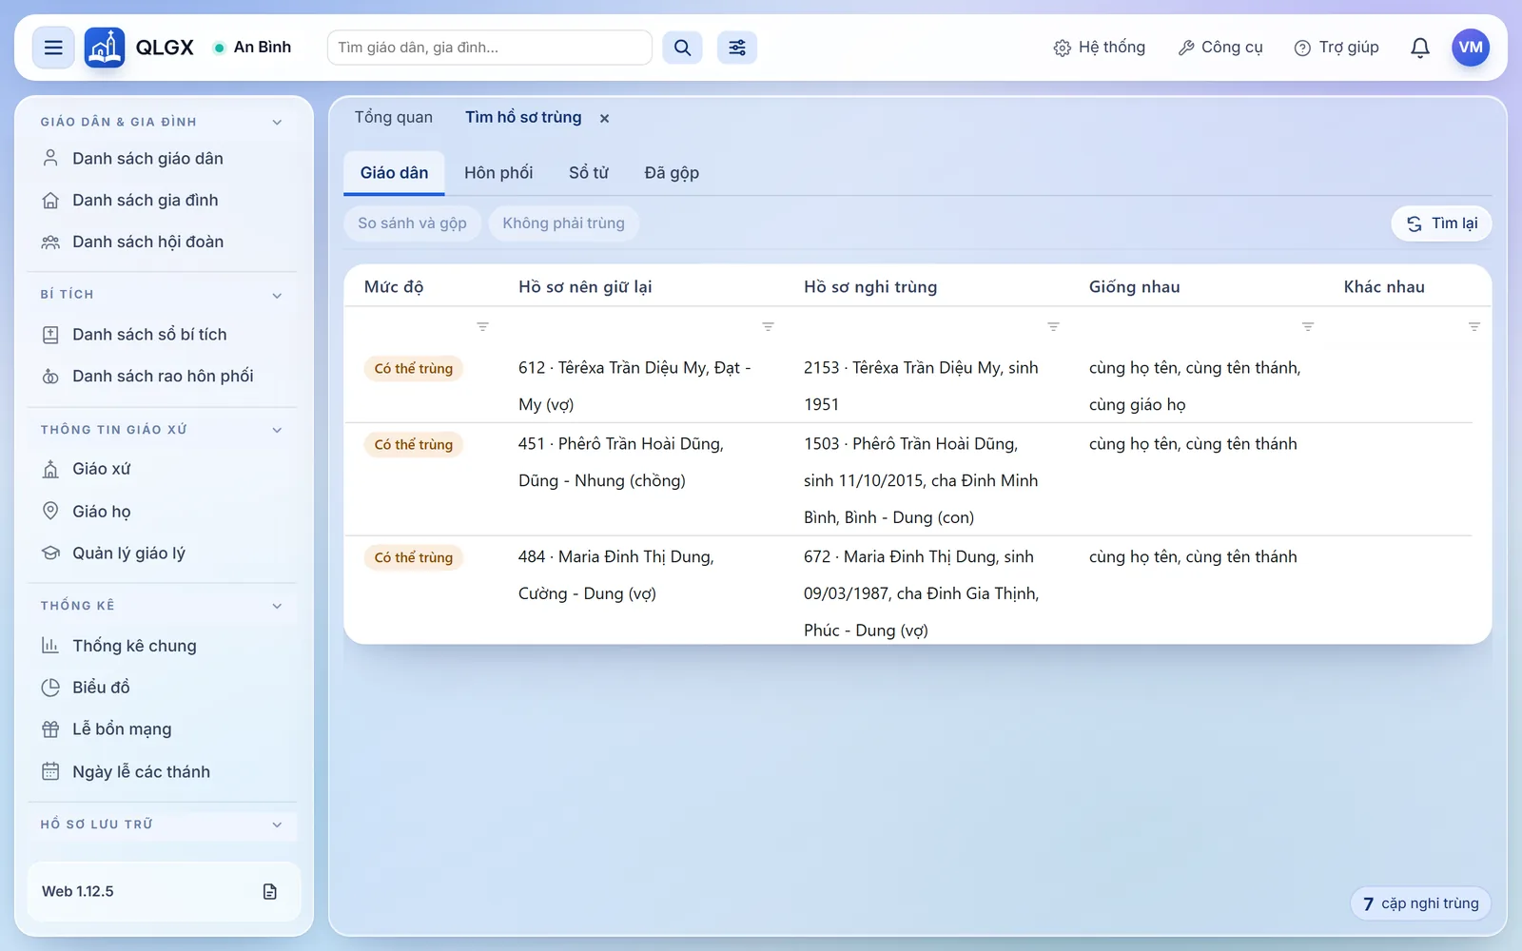This screenshot has height=951, width=1522.
Task: Switch to the Sổ tử sub-tab
Action: (x=589, y=173)
